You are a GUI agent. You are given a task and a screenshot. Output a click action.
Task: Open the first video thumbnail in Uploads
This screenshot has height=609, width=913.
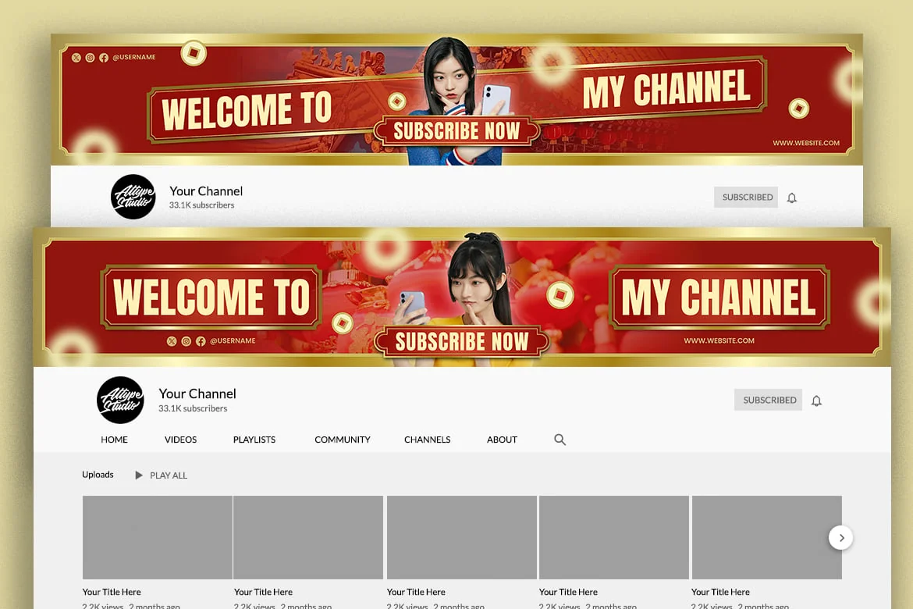157,537
